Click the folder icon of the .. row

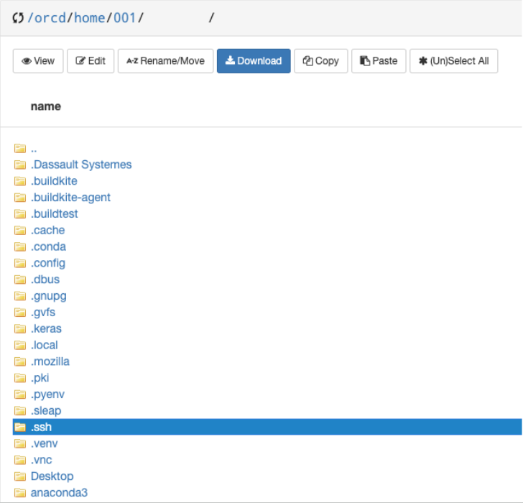[x=20, y=149]
